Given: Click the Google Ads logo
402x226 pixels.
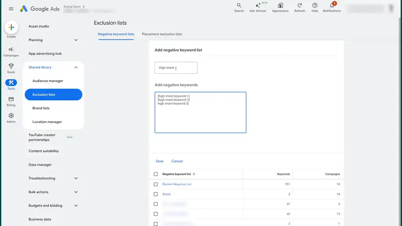Looking at the screenshot, I should click(40, 9).
